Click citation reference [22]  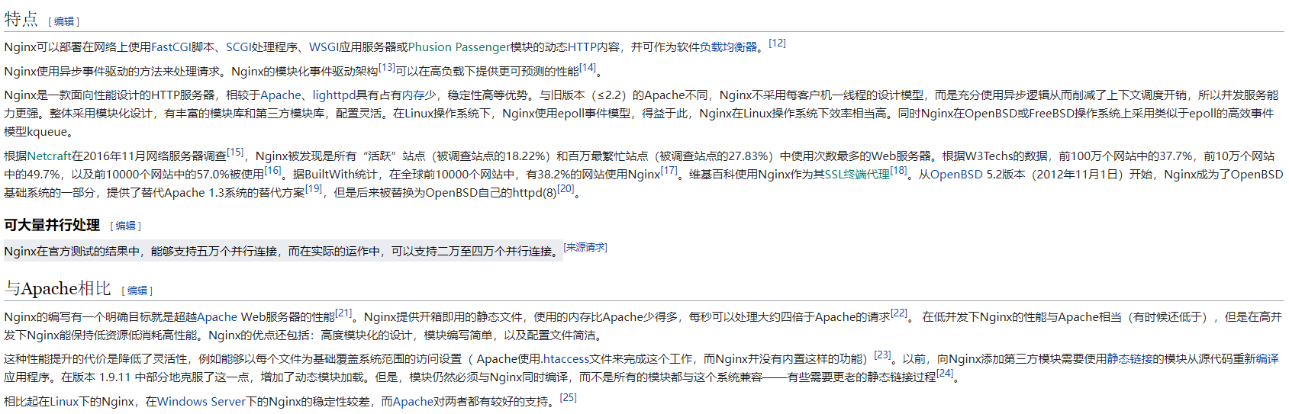tap(899, 313)
